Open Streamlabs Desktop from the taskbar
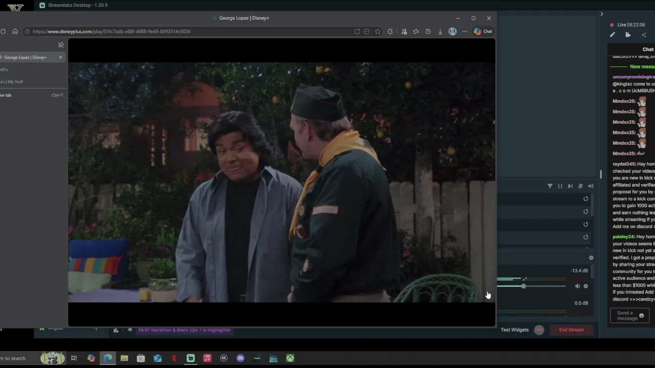Image resolution: width=655 pixels, height=368 pixels. pos(191,358)
